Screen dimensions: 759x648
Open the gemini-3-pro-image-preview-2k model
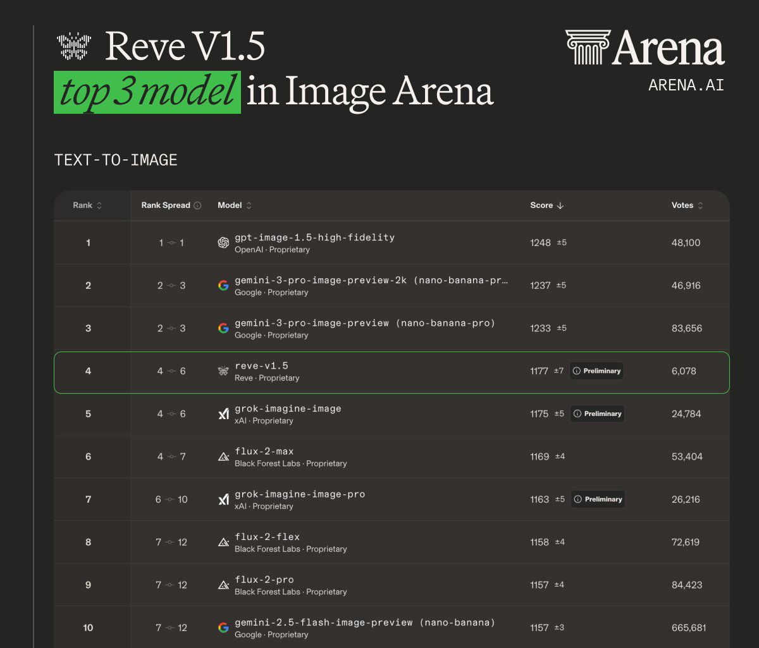[371, 280]
